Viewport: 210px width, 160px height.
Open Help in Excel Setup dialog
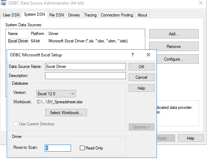coord(141,88)
